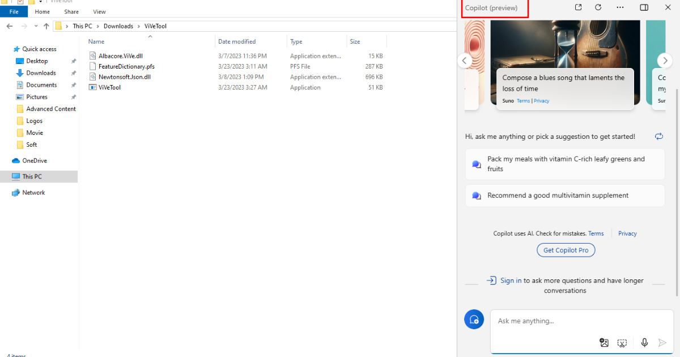Go back in File Explorer
This screenshot has width=680, height=357.
(10, 26)
